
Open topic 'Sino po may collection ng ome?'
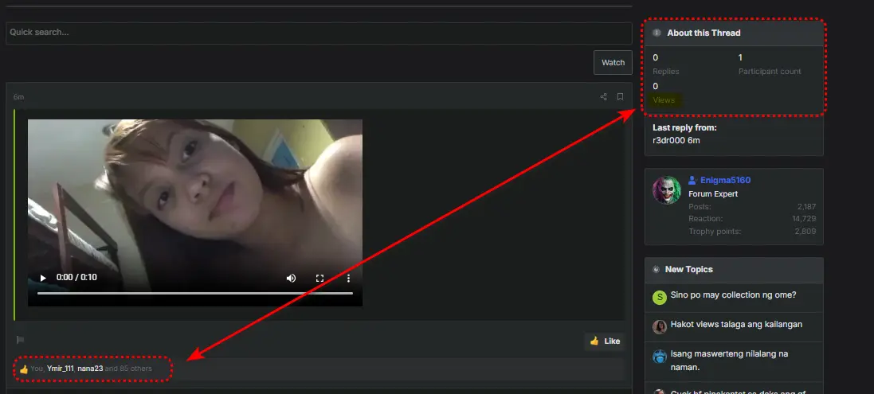[733, 295]
